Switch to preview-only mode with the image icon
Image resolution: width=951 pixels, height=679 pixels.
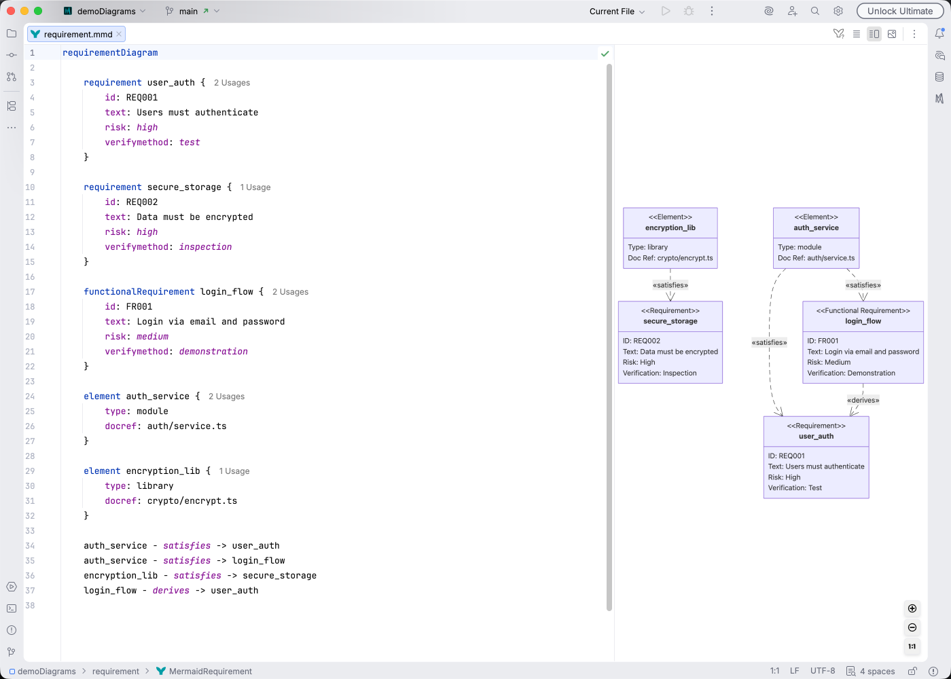pos(892,33)
